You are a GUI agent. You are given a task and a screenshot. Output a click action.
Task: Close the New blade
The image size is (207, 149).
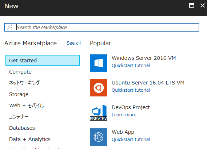tap(203, 5)
